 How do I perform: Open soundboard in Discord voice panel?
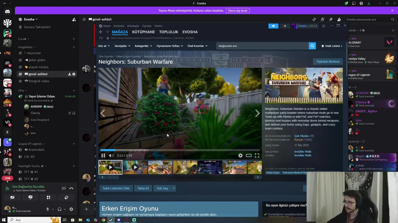tap(67, 197)
